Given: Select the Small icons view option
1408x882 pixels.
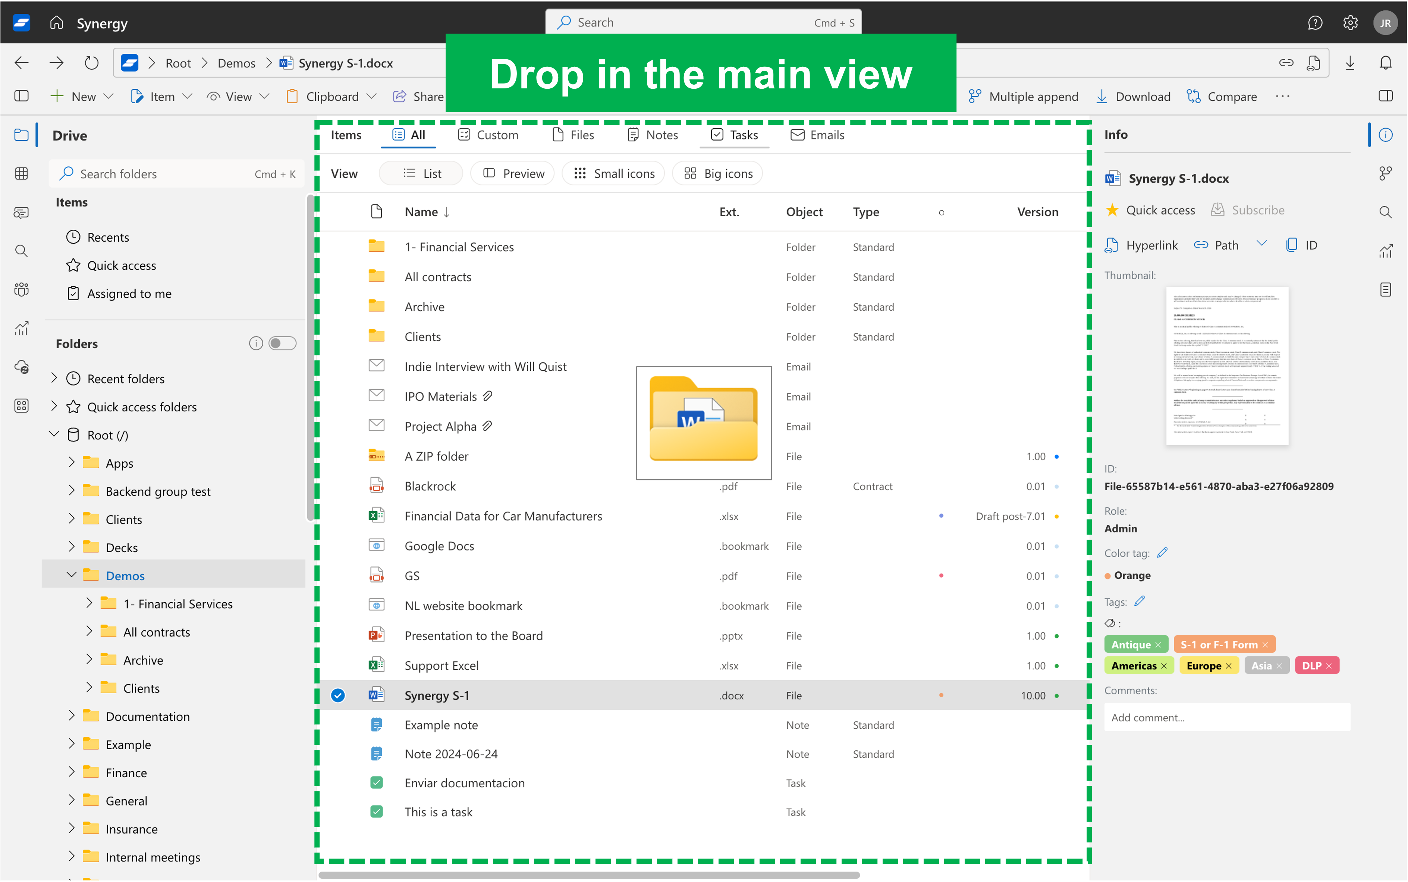Looking at the screenshot, I should (x=614, y=174).
